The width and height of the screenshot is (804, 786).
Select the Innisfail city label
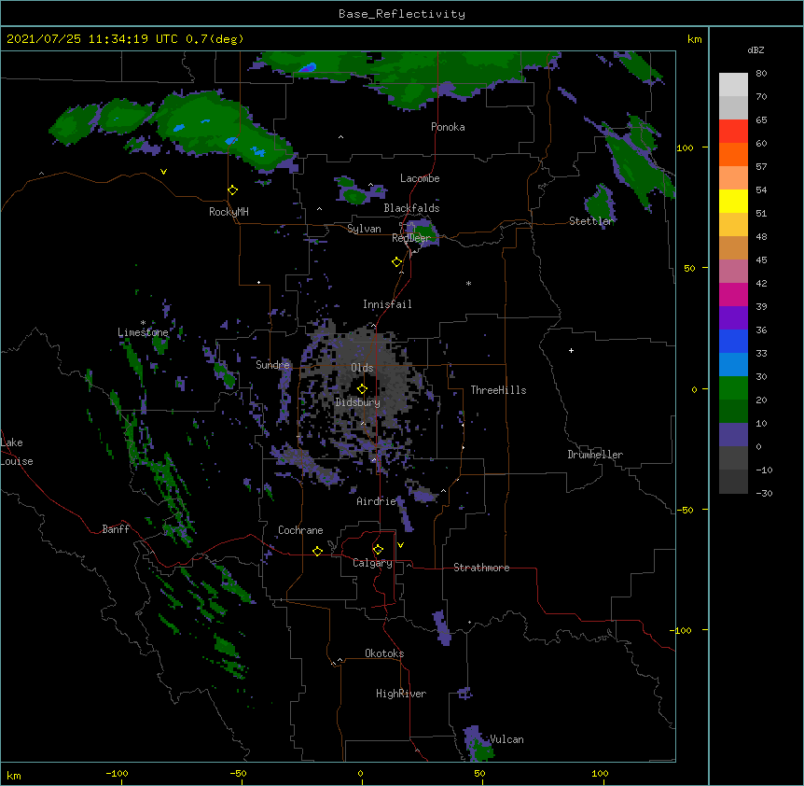tap(387, 304)
